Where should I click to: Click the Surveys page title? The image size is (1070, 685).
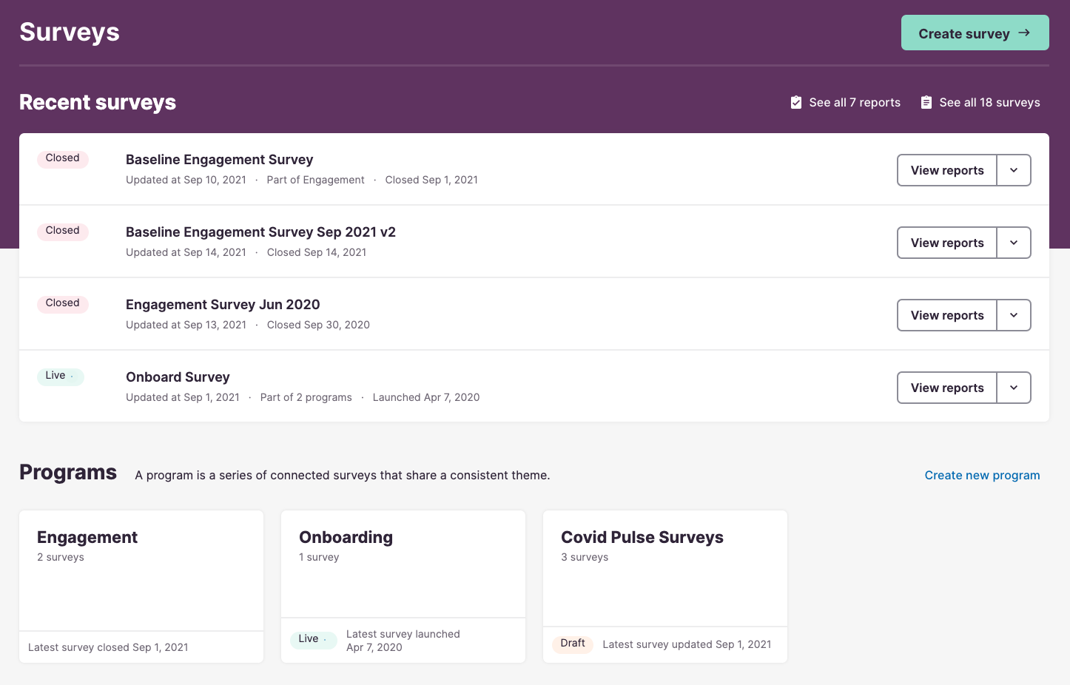click(70, 32)
